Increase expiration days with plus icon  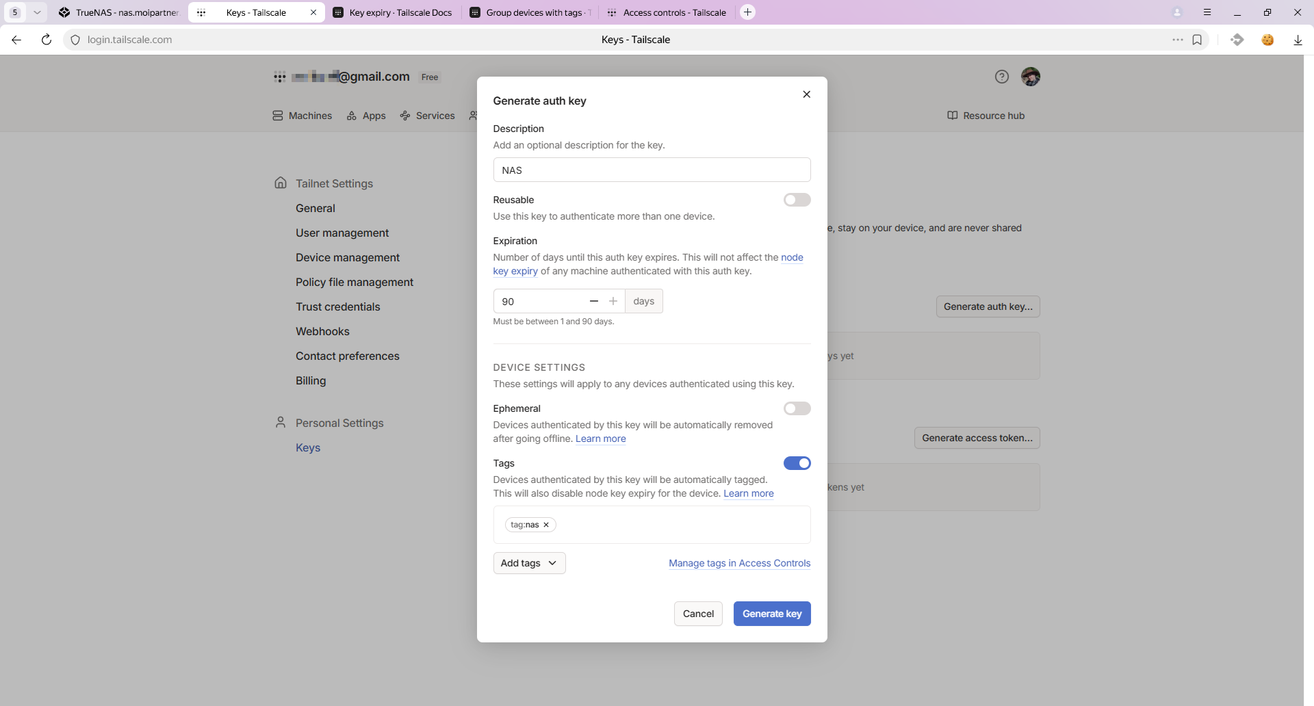point(613,301)
